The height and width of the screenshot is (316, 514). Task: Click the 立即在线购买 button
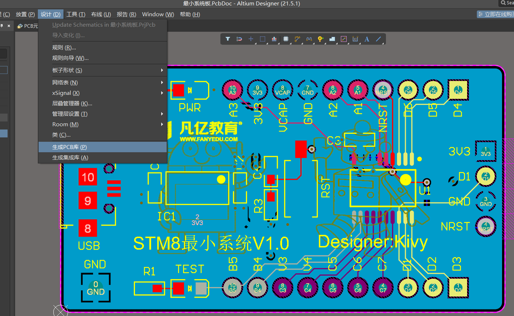coord(496,14)
